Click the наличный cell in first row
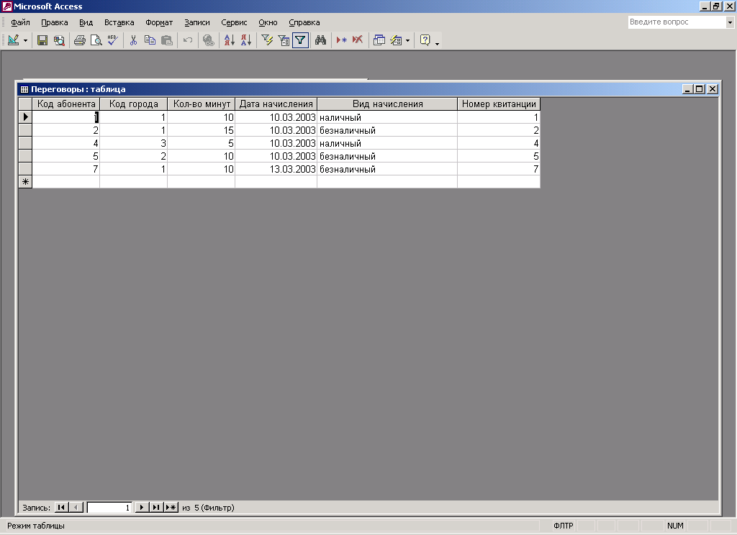 pos(387,117)
